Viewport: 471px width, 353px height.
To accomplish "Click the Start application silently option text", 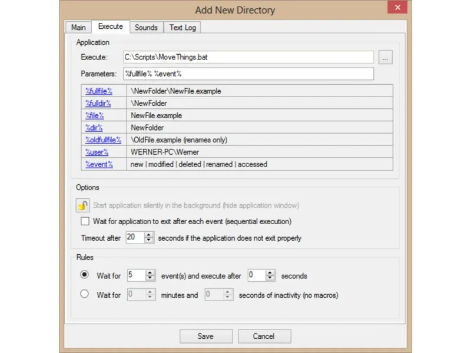I will click(x=196, y=205).
